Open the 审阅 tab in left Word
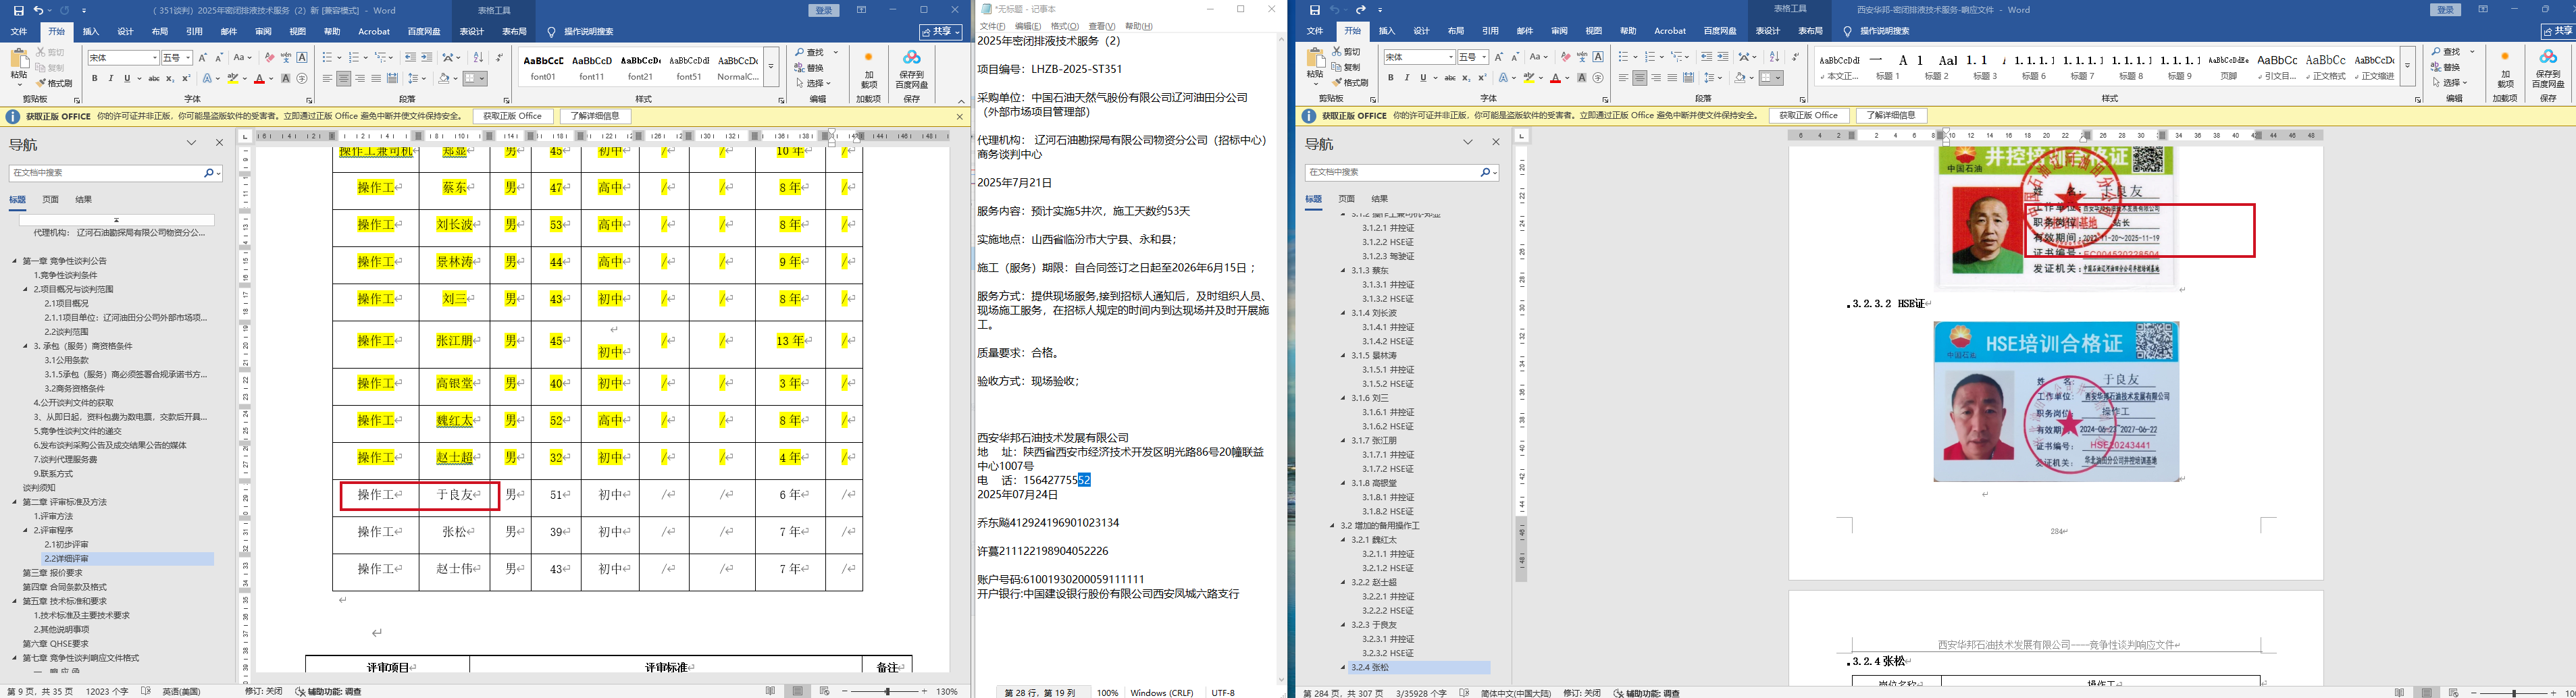 tap(263, 32)
